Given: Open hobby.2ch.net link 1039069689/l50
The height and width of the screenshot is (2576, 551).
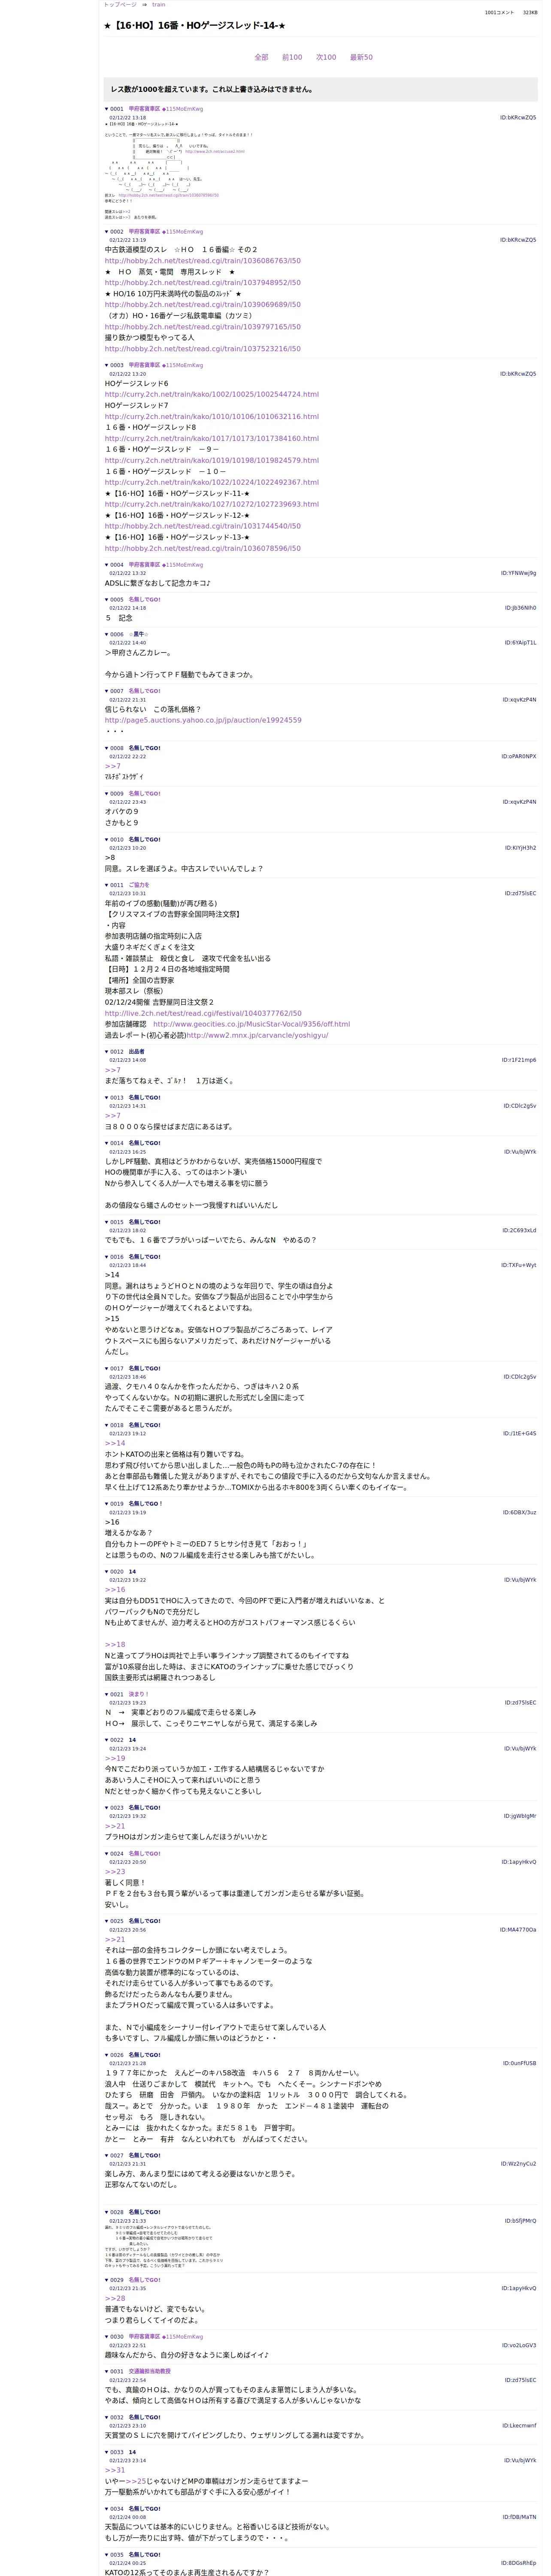Looking at the screenshot, I should 202,305.
